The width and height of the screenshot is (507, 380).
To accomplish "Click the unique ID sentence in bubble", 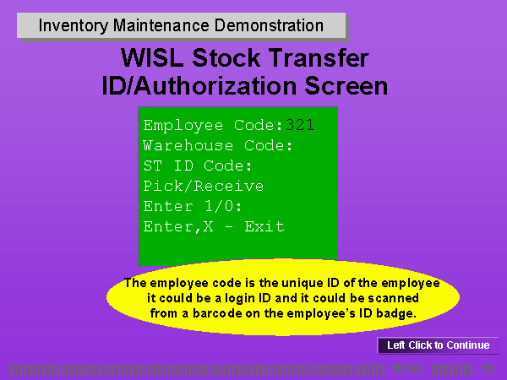I will pyautogui.click(x=284, y=283).
